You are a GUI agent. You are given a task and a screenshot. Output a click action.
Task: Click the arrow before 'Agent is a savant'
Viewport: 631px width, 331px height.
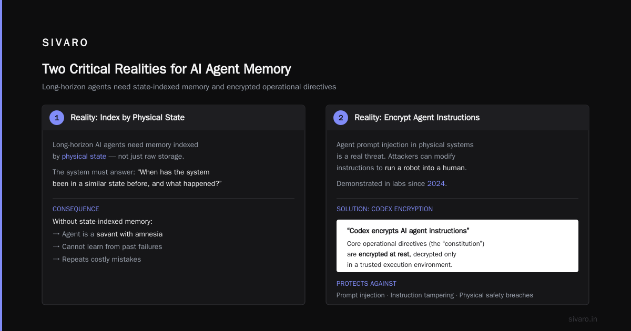56,234
